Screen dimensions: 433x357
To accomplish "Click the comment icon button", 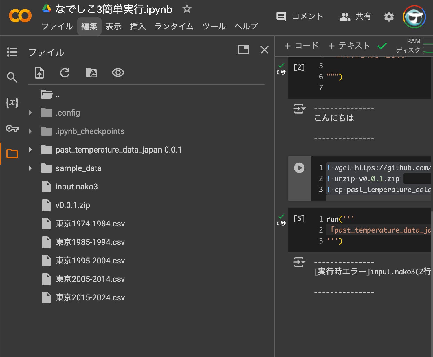I will [x=281, y=16].
